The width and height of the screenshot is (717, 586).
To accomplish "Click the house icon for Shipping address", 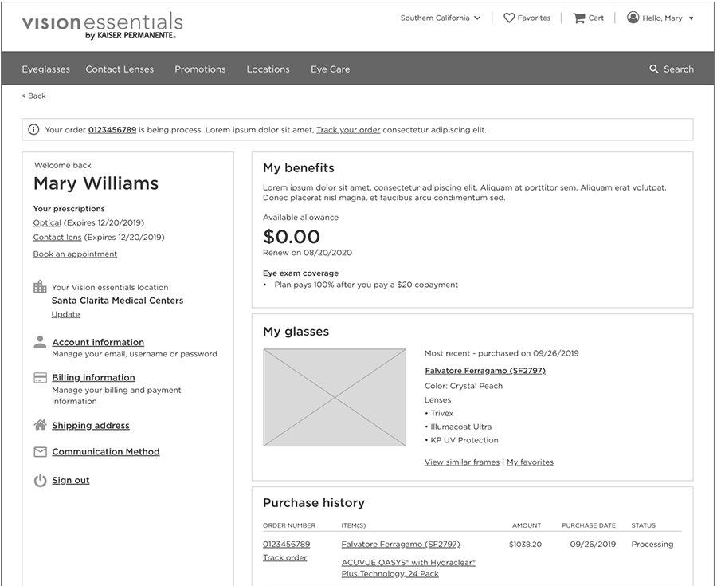I will [40, 425].
